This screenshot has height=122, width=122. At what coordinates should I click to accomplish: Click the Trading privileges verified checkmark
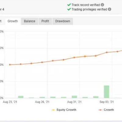(69, 9)
